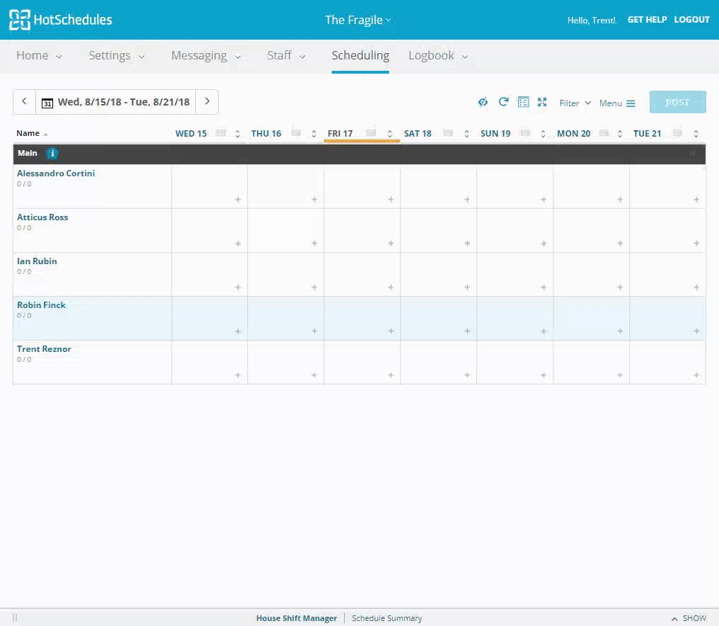Sort FRI 17 column with arrows
This screenshot has height=626, width=719.
pyautogui.click(x=390, y=134)
